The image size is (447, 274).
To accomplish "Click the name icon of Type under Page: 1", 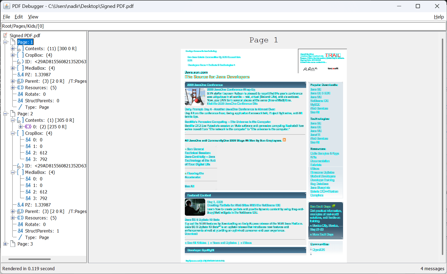I will 20,107.
